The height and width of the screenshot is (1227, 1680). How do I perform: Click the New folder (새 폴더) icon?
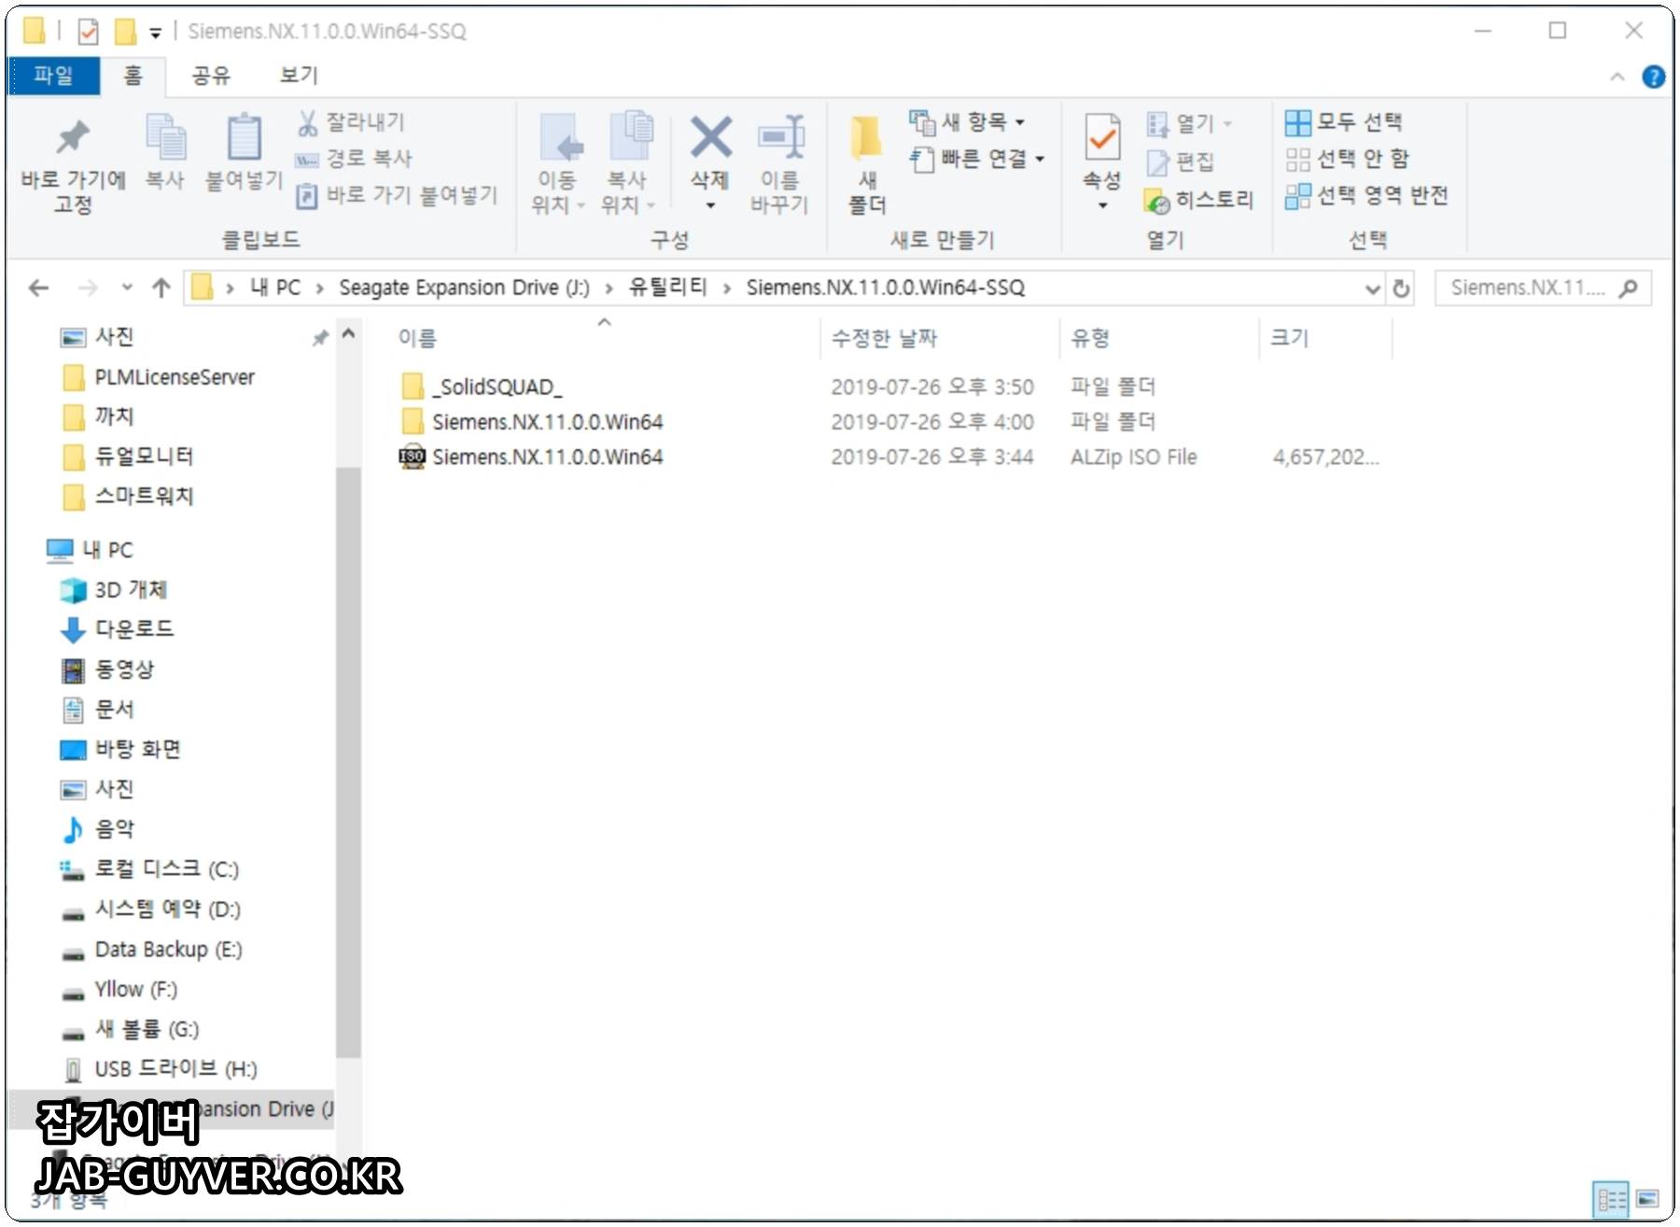pyautogui.click(x=866, y=138)
